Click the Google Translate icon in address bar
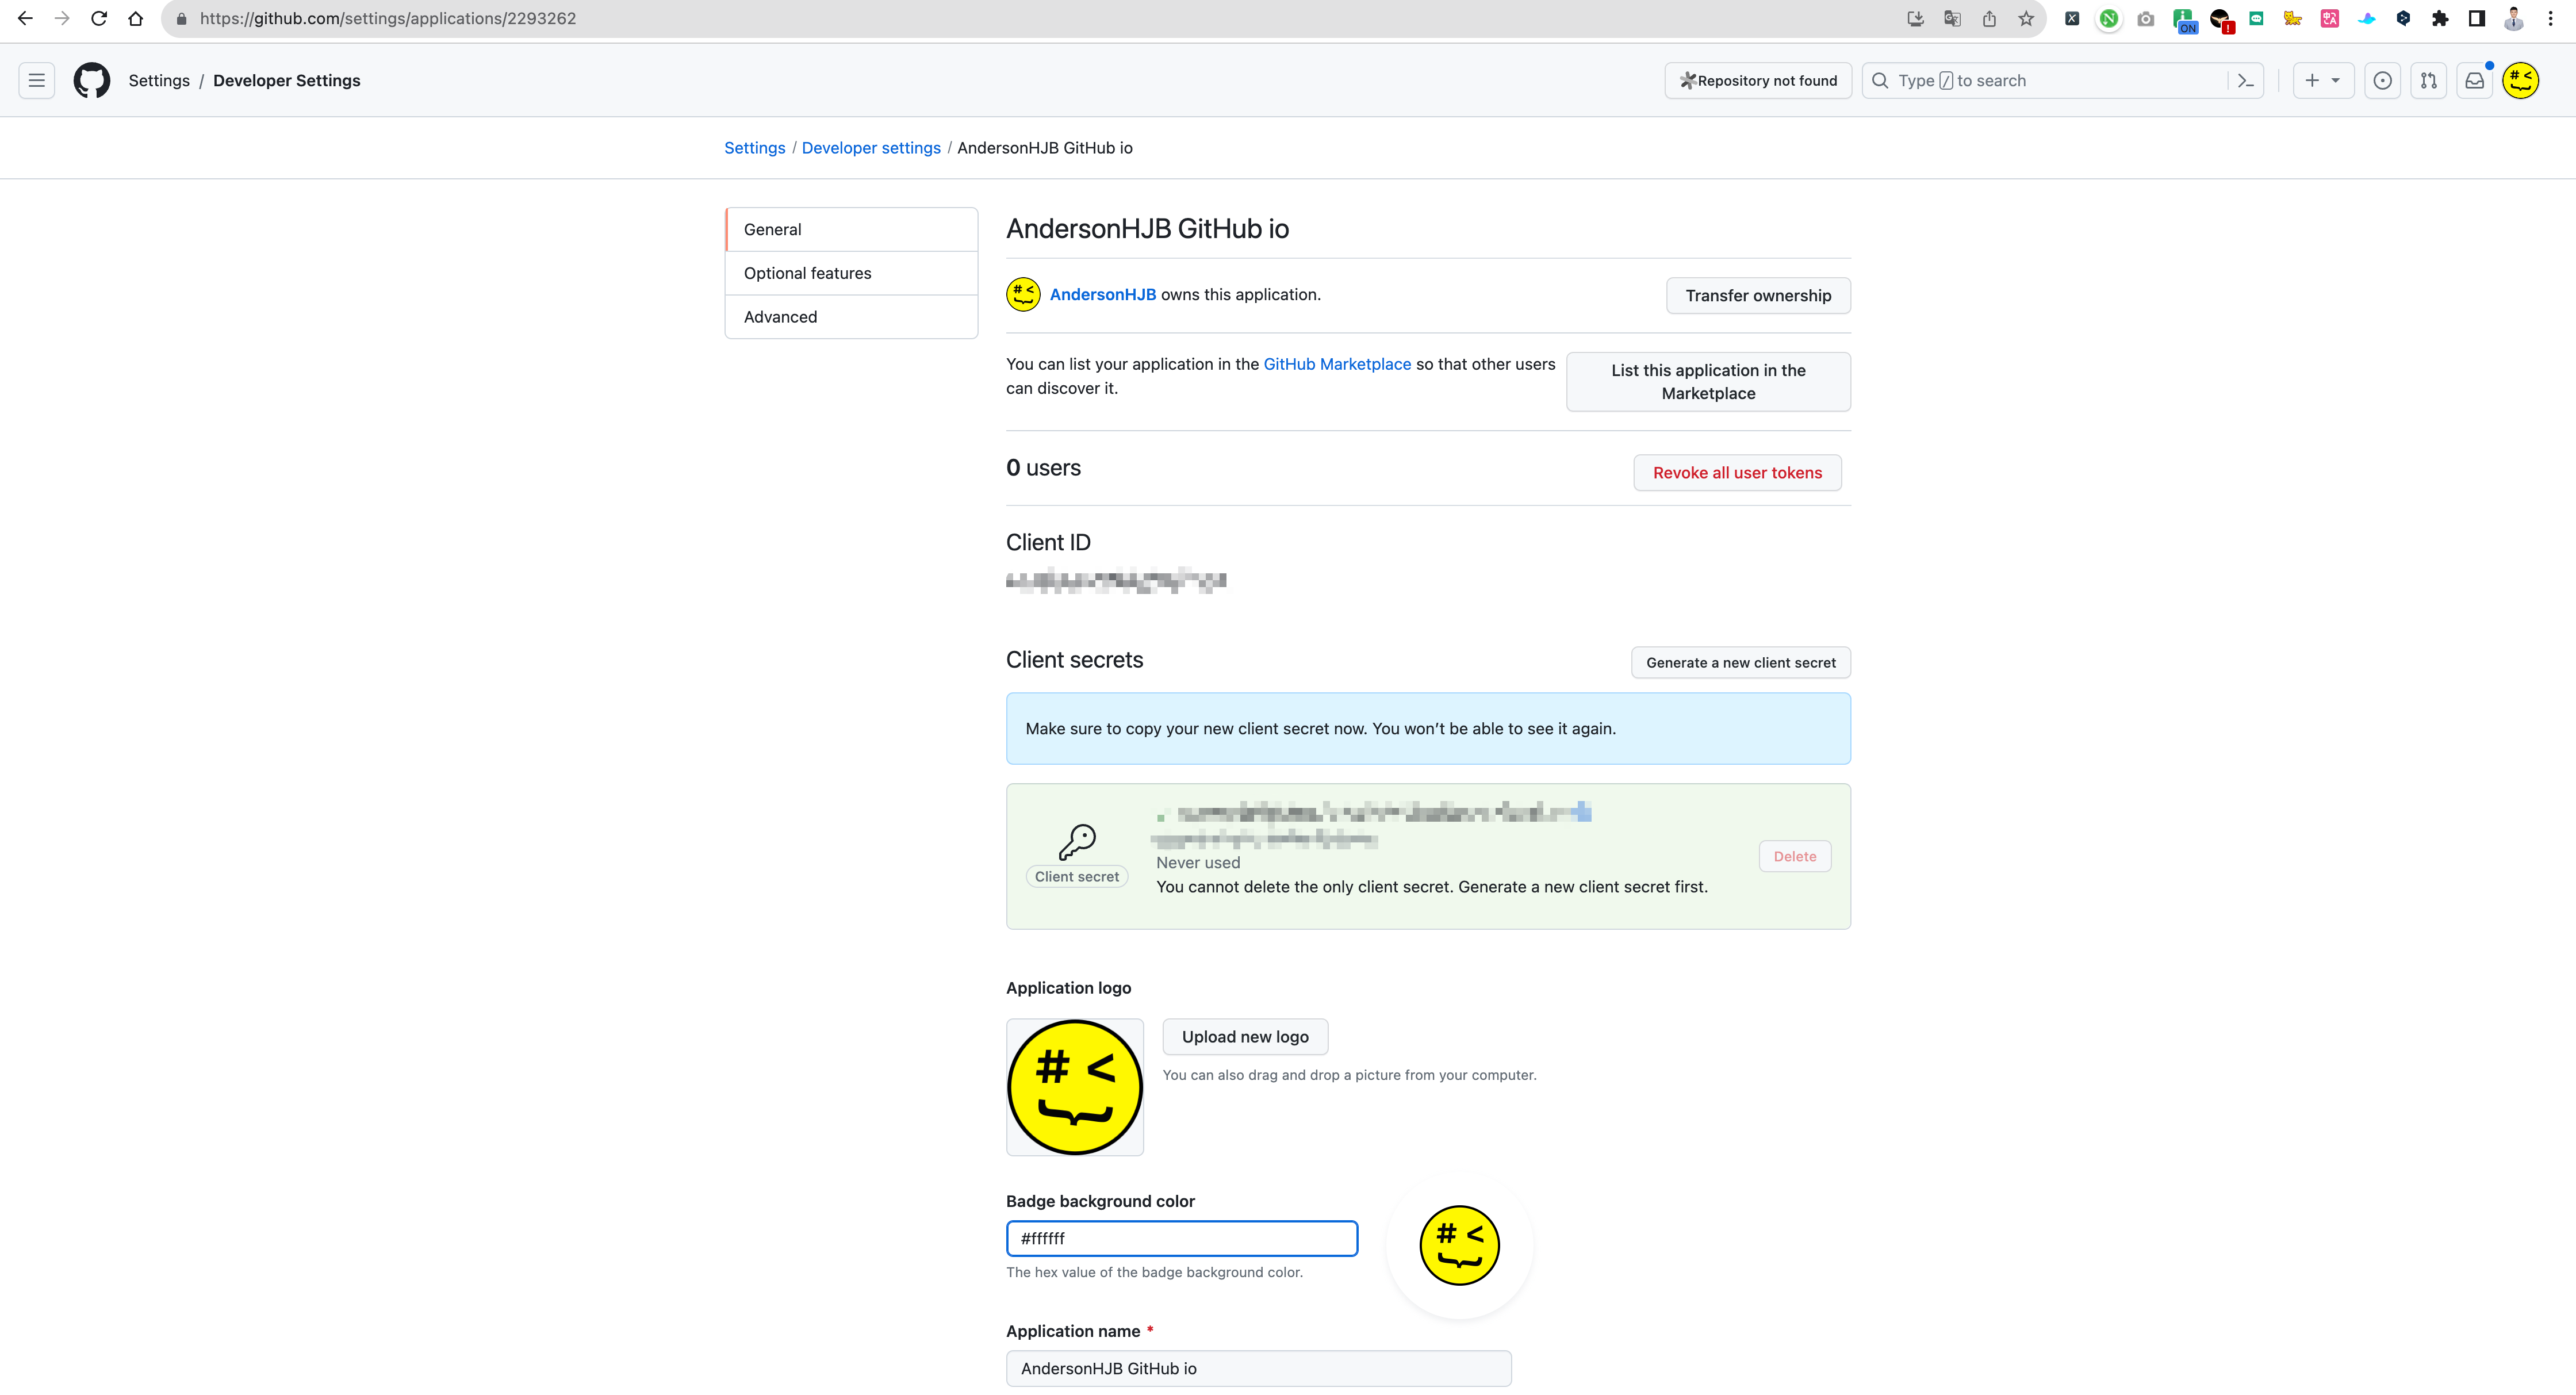2576x1395 pixels. 1953,18
